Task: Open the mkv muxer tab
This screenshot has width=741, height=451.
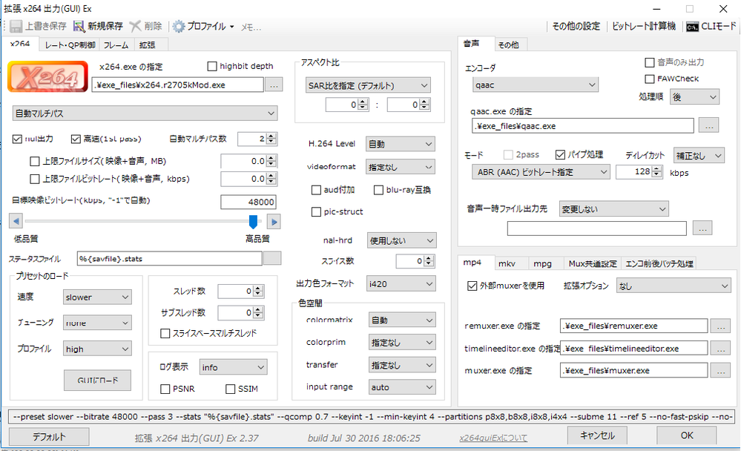Action: [x=507, y=263]
